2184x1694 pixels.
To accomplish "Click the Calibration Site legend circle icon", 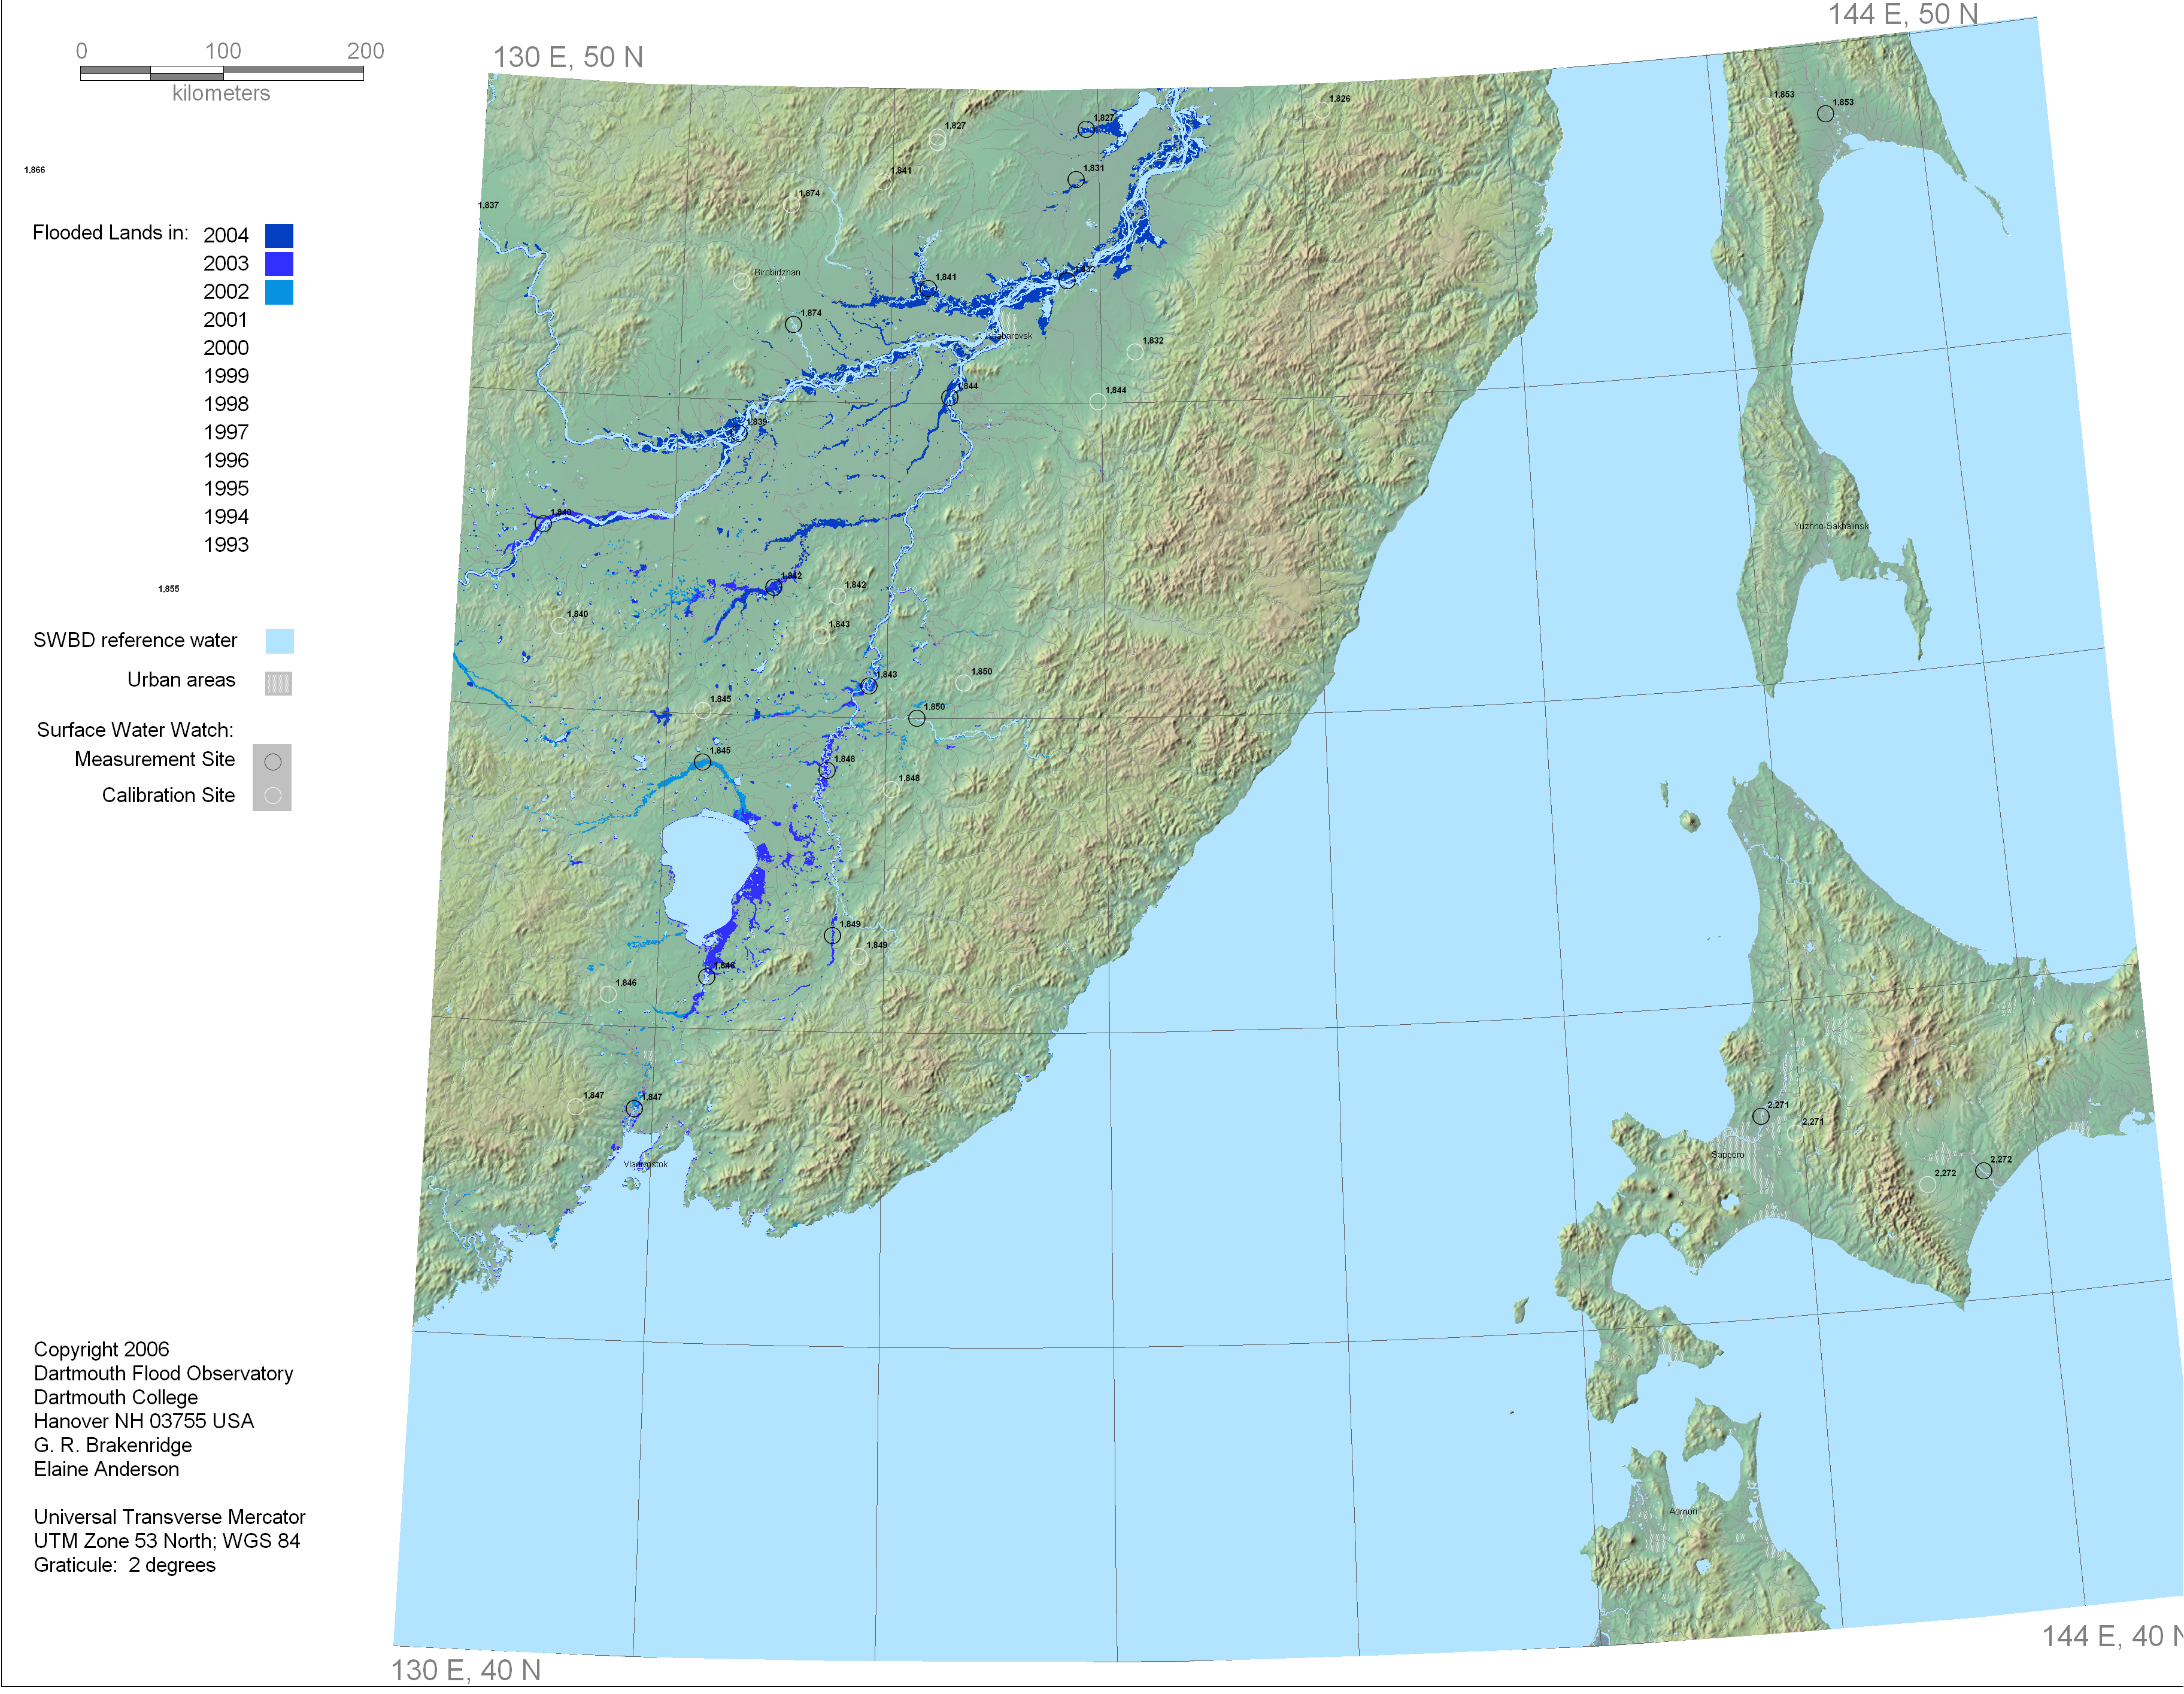I will click(272, 796).
